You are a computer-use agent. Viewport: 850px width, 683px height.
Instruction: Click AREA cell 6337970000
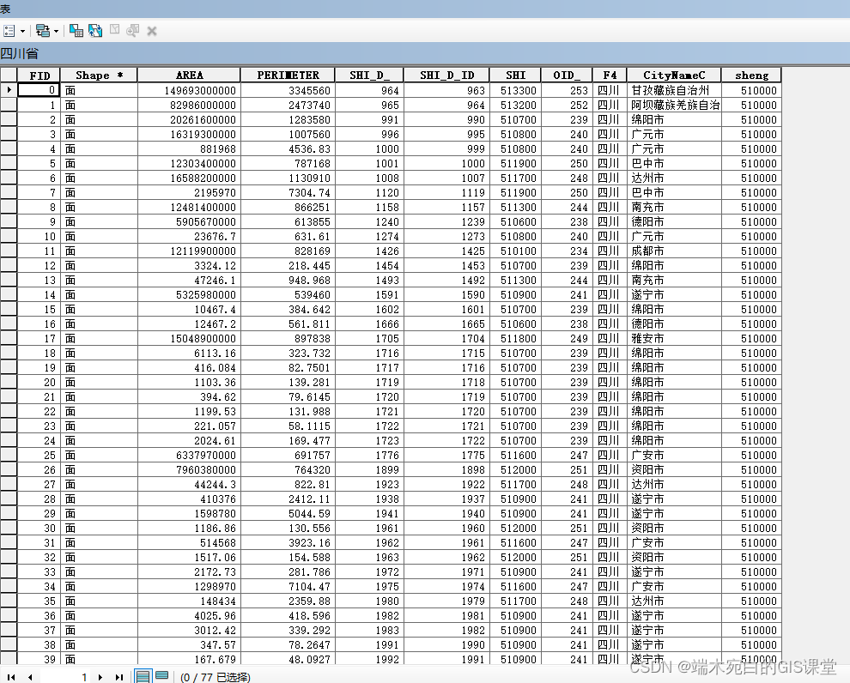point(189,455)
